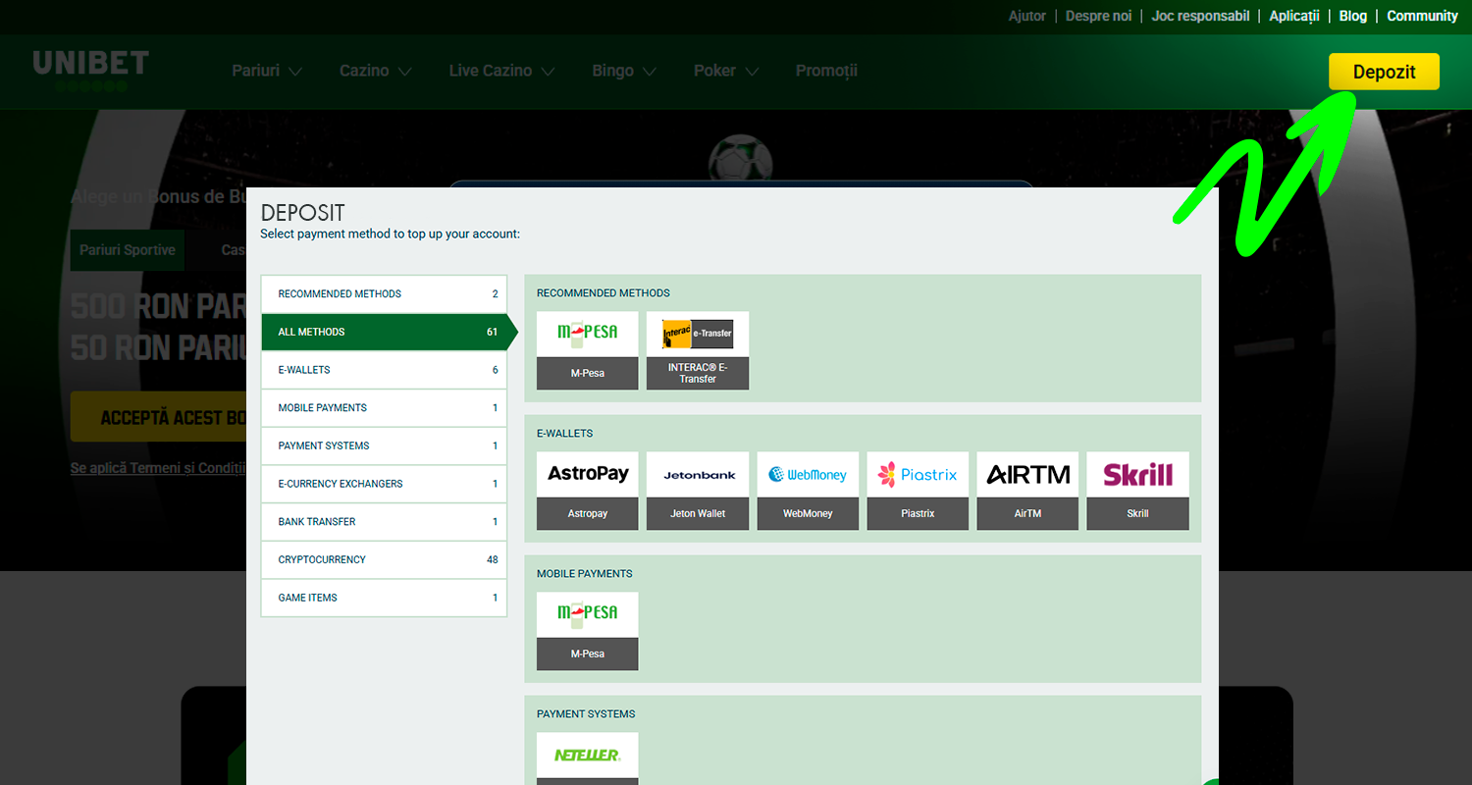Expand the Live Cazino dropdown
Viewport: 1472px width, 785px height.
pos(501,71)
